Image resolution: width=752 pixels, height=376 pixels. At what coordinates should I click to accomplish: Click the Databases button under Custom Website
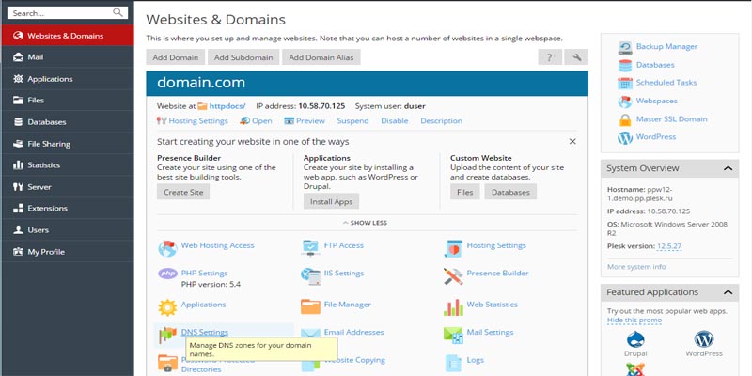[x=510, y=192]
